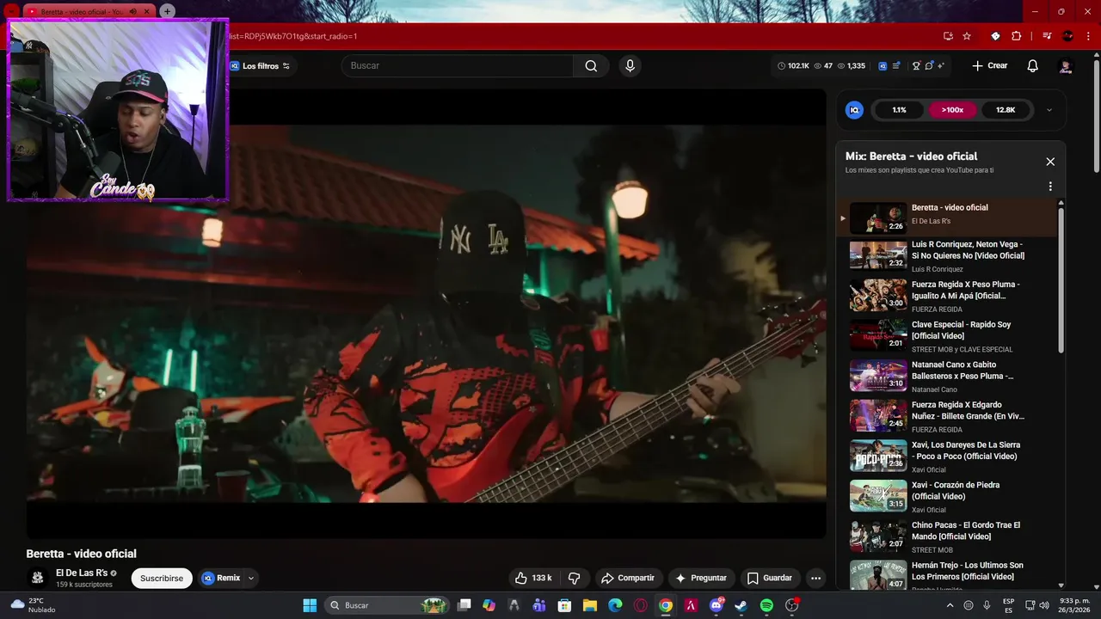This screenshot has height=619, width=1101.
Task: Click the sparkle AI icon in header
Action: coord(941,66)
